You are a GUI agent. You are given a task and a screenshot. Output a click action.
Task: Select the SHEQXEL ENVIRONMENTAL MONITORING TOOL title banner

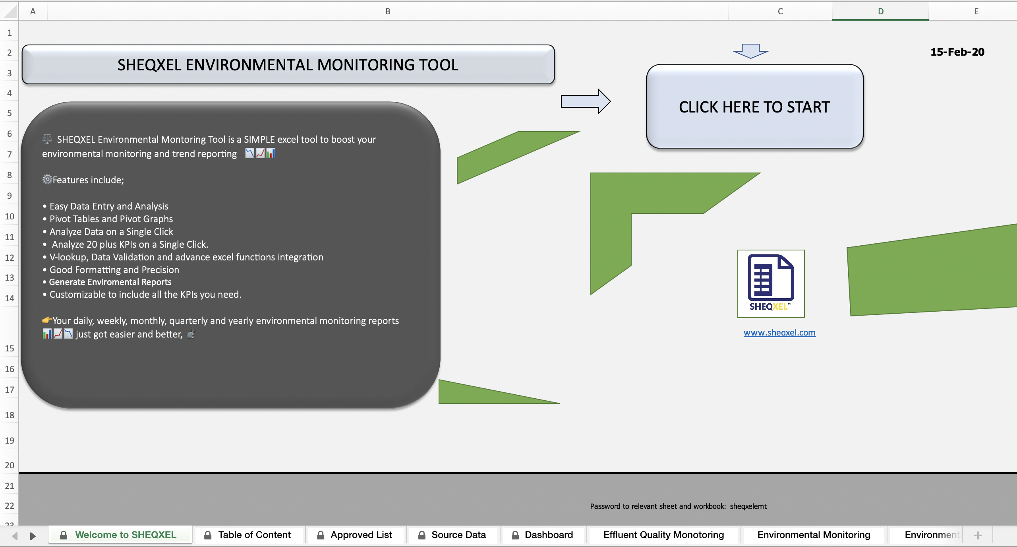point(288,64)
